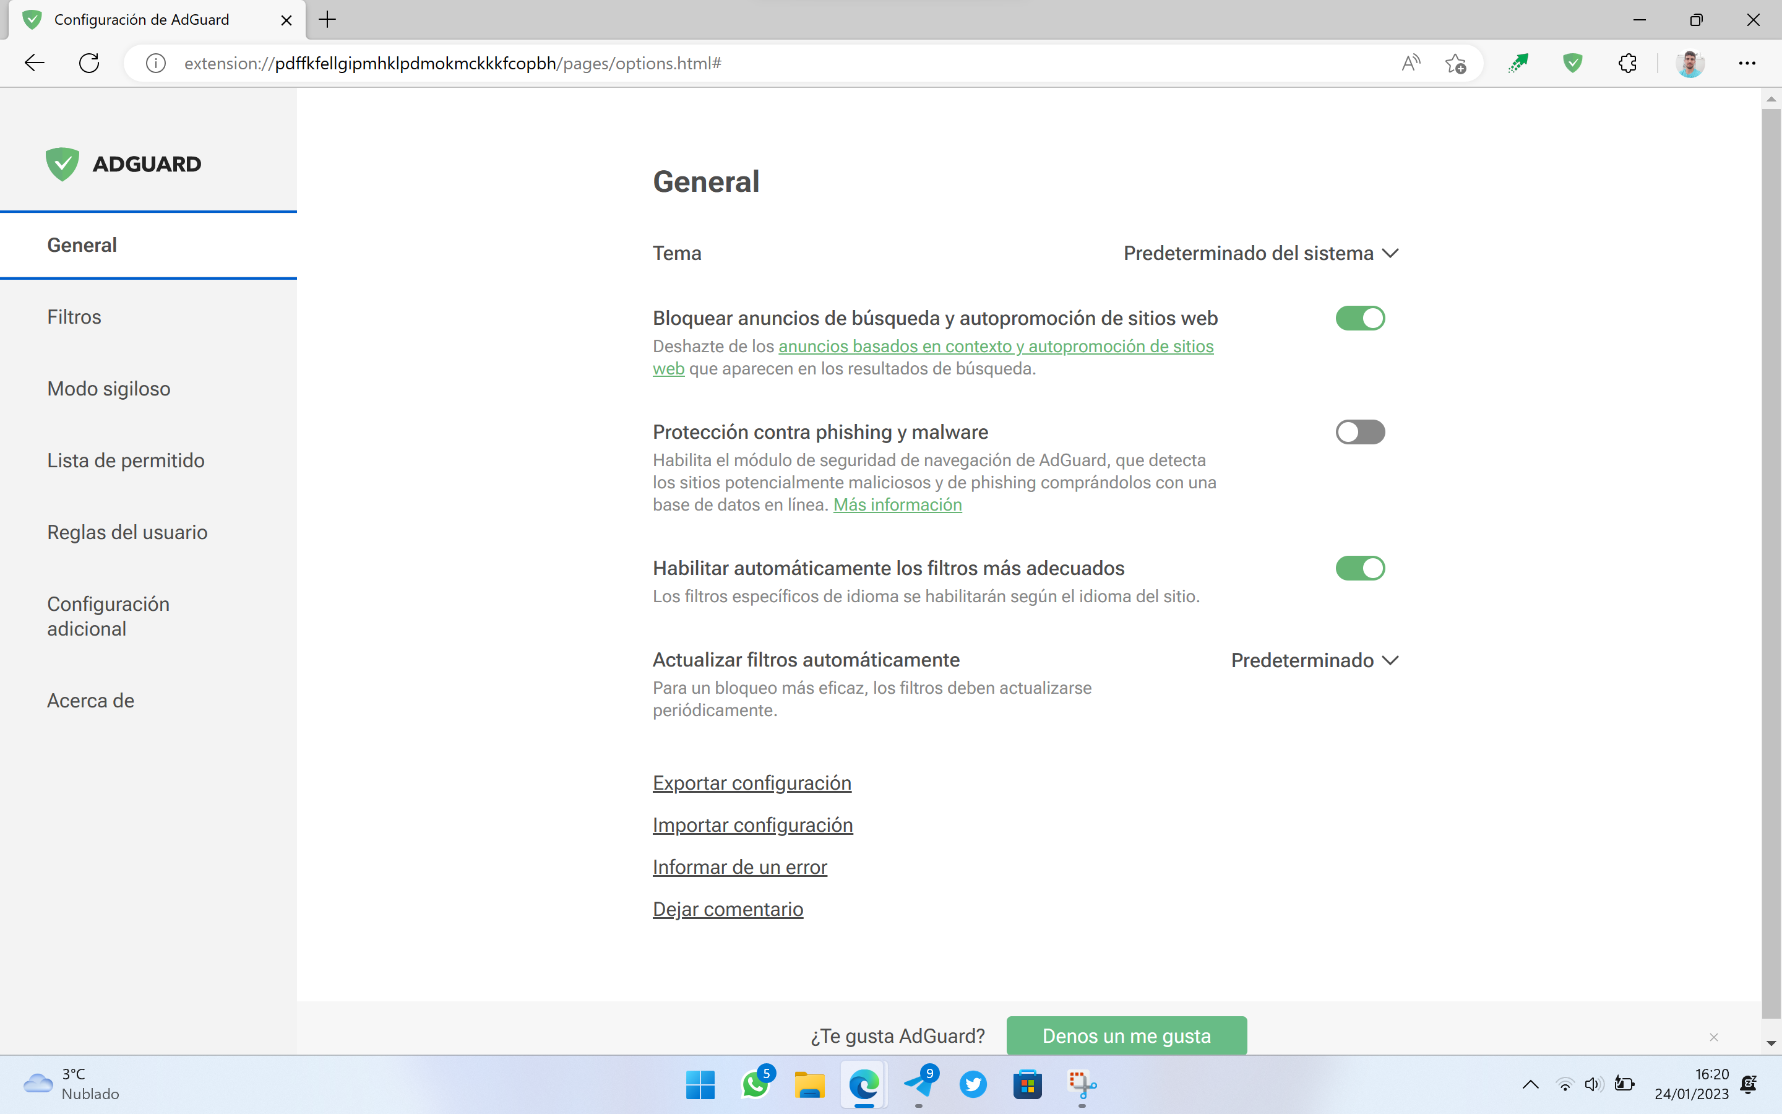The image size is (1782, 1114).
Task: Click the scrollbar down arrow
Action: [1771, 1043]
